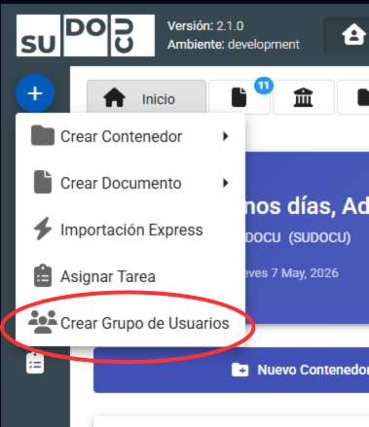Image resolution: width=369 pixels, height=427 pixels.
Task: Click the user home icon in header
Action: coord(353,34)
